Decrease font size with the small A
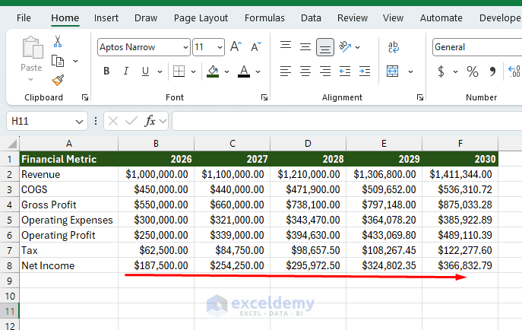Image resolution: width=522 pixels, height=330 pixels. pyautogui.click(x=256, y=46)
